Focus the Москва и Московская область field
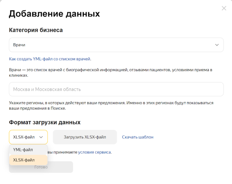This screenshot has width=232, height=184. click(x=116, y=89)
